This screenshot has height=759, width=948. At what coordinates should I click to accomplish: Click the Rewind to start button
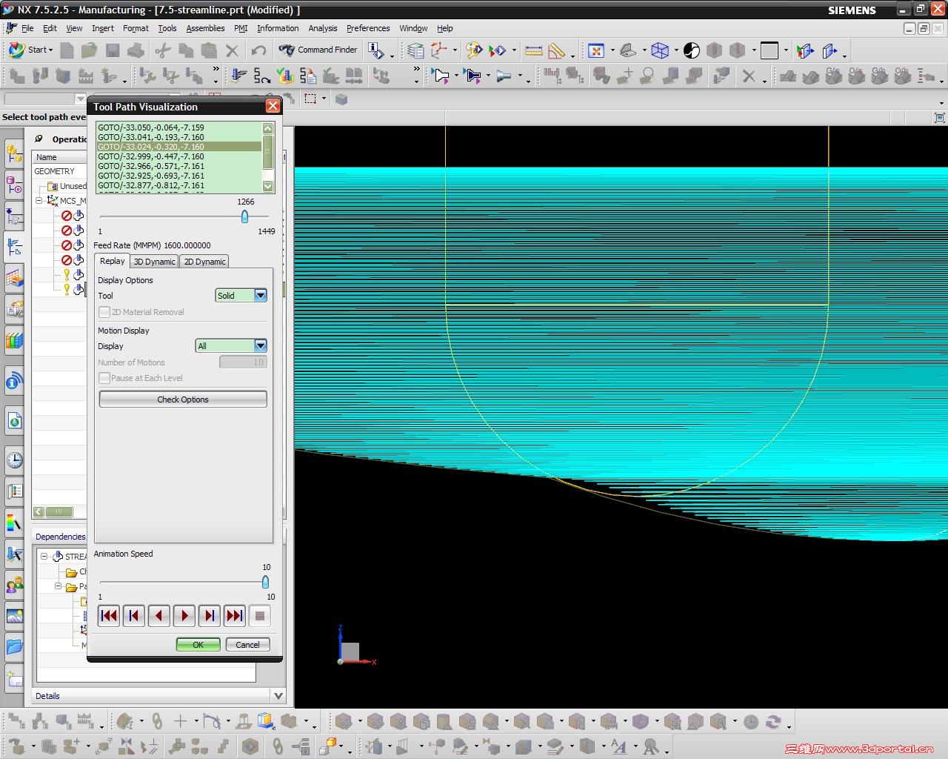[x=109, y=615]
